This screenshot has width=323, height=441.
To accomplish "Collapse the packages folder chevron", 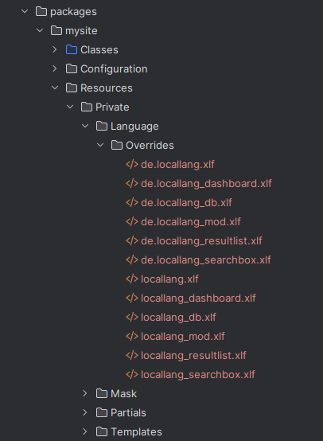I will [x=25, y=11].
